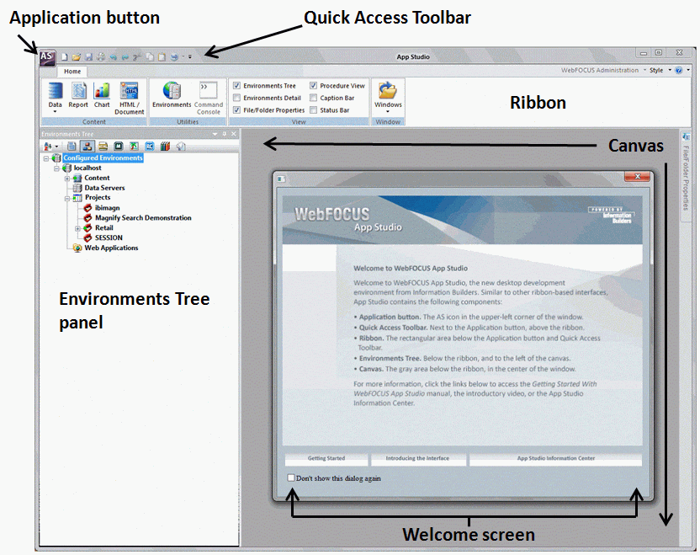Click the Cut scissors icon

point(137,57)
